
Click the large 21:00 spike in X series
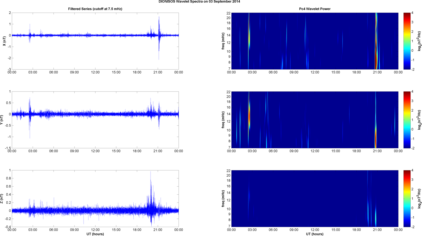click(x=159, y=37)
